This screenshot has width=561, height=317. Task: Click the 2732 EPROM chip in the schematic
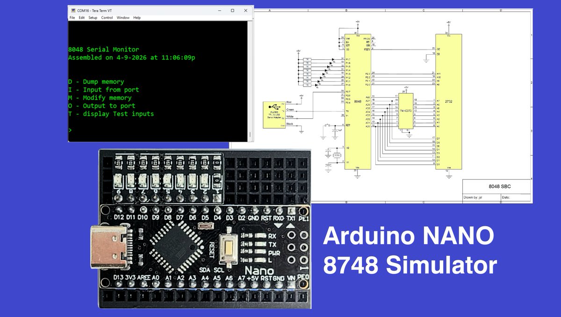449,101
